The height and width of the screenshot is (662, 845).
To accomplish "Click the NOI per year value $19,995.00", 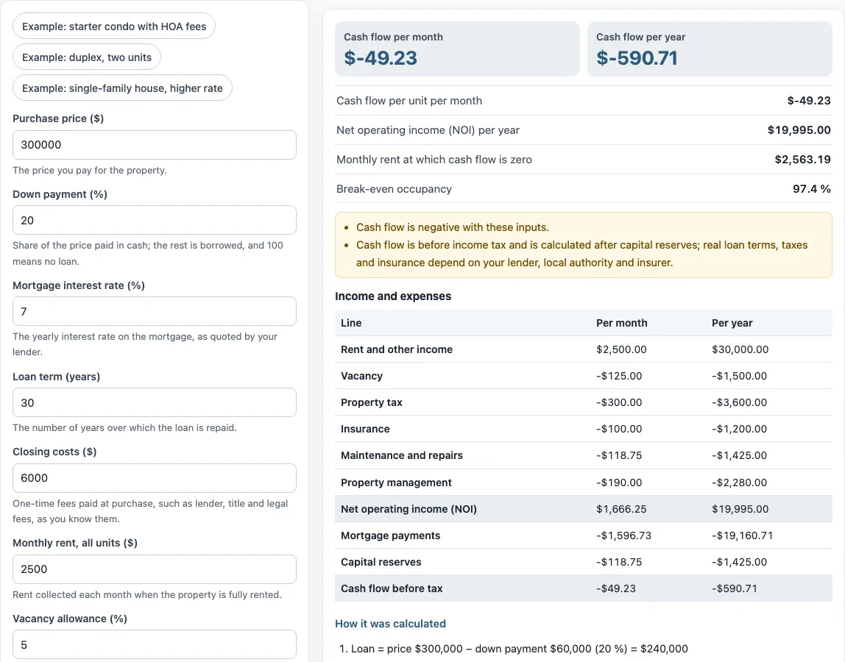I will click(x=799, y=129).
